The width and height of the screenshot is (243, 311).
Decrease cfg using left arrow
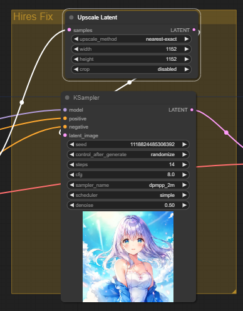72,174
